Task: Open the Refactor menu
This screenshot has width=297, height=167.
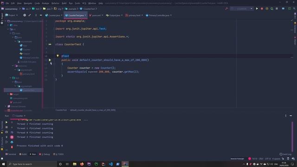Action: [x=55, y=3]
